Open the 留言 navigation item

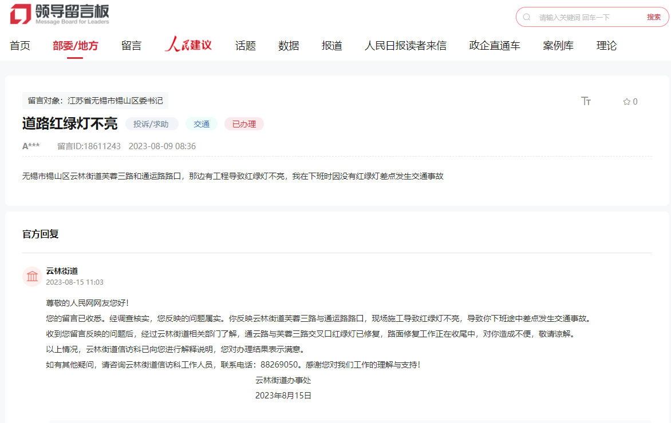tap(132, 46)
